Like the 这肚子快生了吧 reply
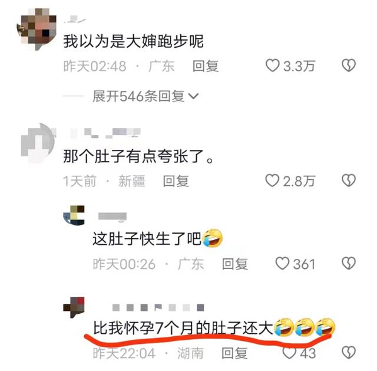The image size is (377, 371). coord(282,264)
